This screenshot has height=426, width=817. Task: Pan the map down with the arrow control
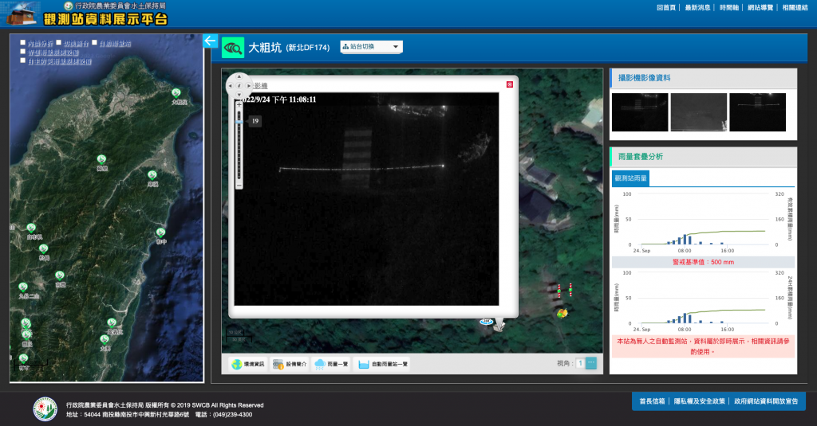point(239,95)
